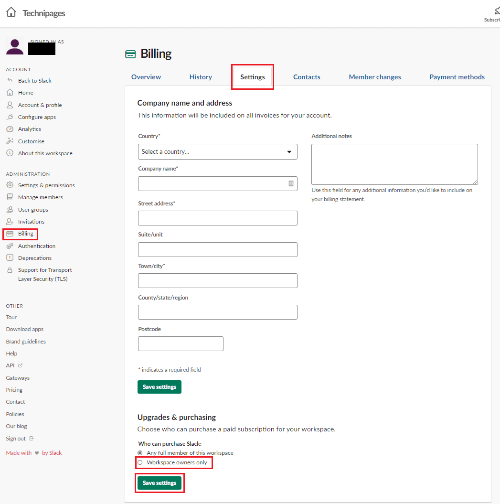Click the Invitations person-plus icon
Image resolution: width=500 pixels, height=504 pixels.
coord(10,222)
